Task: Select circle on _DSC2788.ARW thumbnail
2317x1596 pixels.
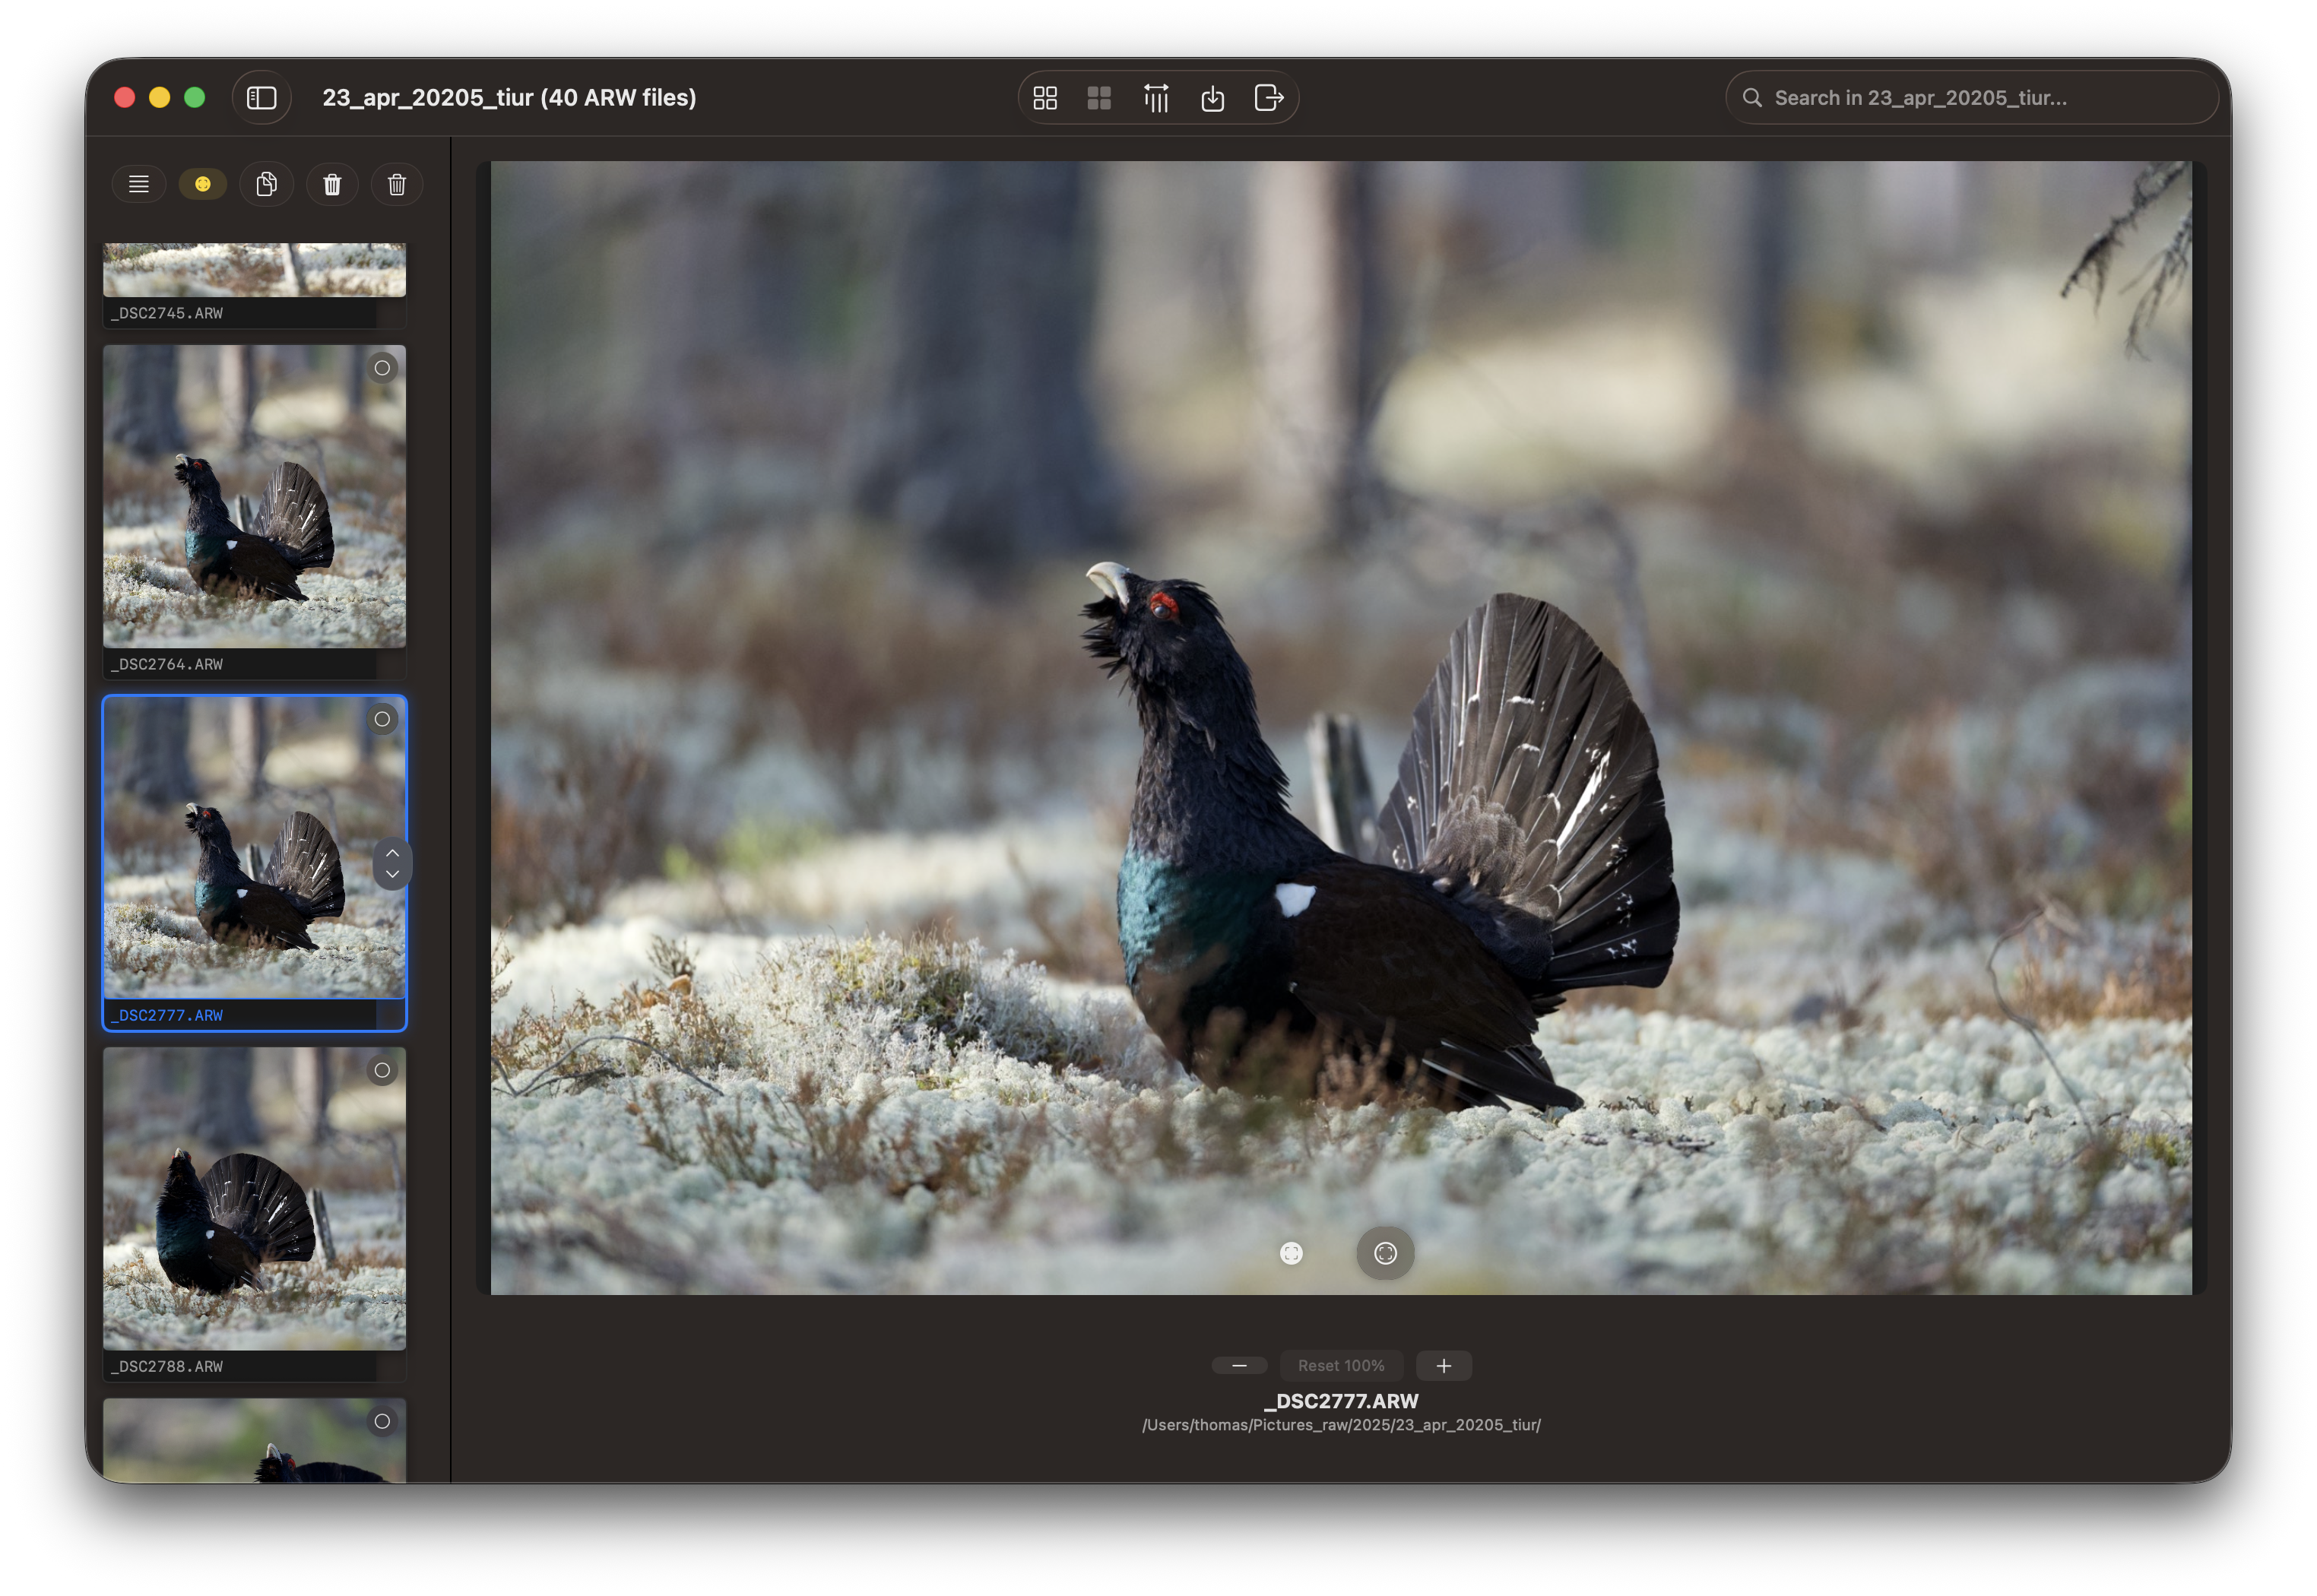Action: click(382, 1070)
